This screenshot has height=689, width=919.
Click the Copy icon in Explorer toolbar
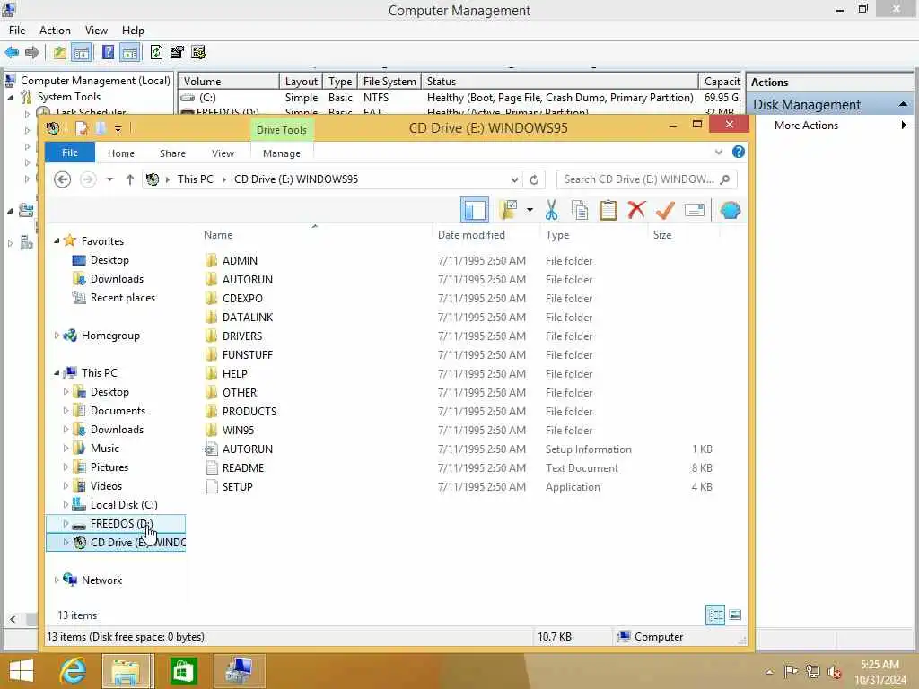coord(580,210)
